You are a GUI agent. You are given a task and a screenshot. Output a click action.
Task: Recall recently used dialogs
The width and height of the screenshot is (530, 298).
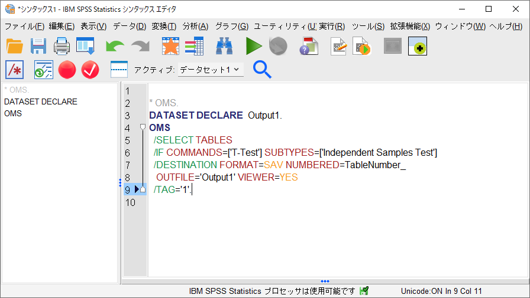[85, 46]
